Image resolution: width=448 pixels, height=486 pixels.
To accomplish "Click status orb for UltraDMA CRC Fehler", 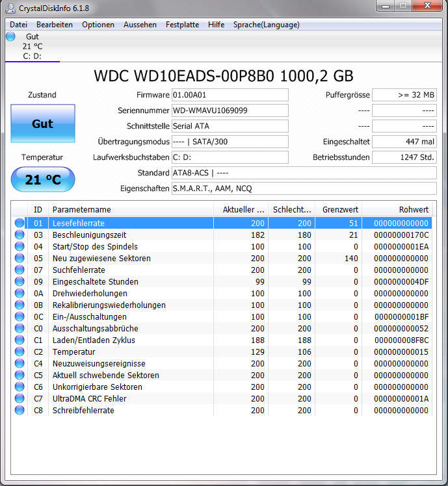I will coord(20,398).
